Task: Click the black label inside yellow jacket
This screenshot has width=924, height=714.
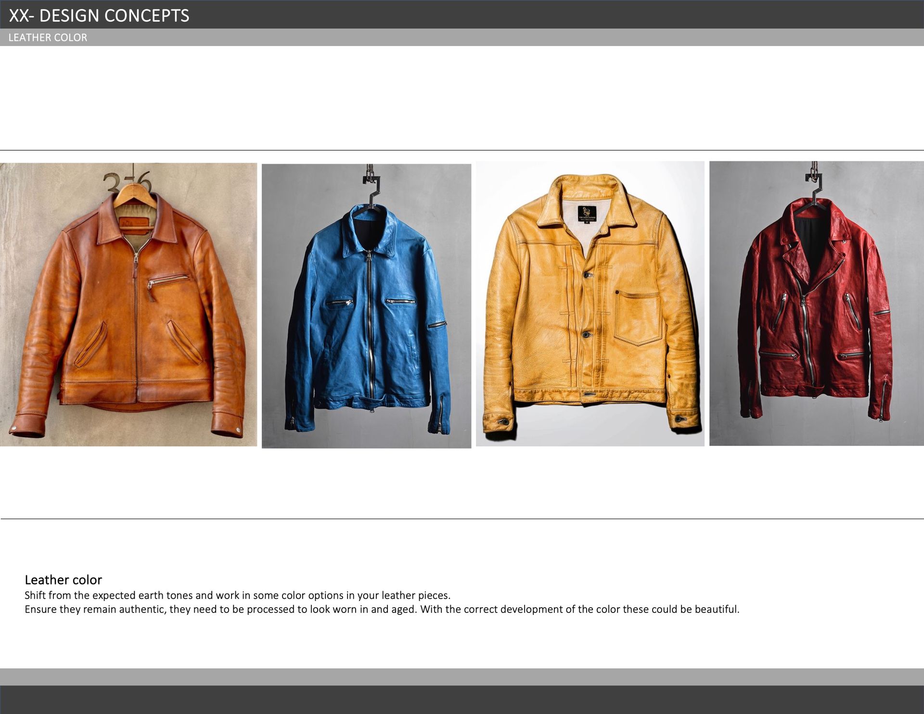Action: pos(587,214)
